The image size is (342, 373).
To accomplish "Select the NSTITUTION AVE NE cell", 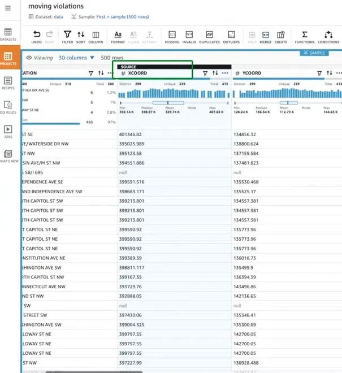I will tap(69, 258).
